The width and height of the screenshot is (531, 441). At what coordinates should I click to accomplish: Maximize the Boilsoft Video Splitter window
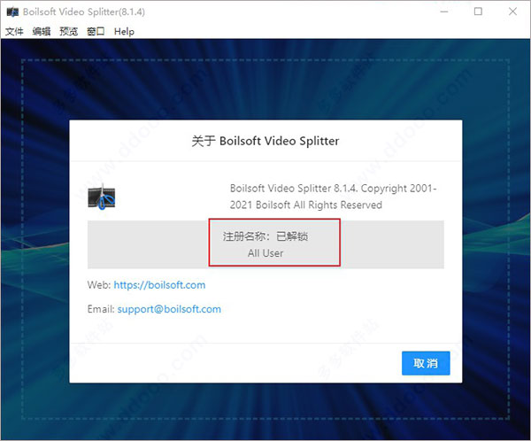coord(478,12)
